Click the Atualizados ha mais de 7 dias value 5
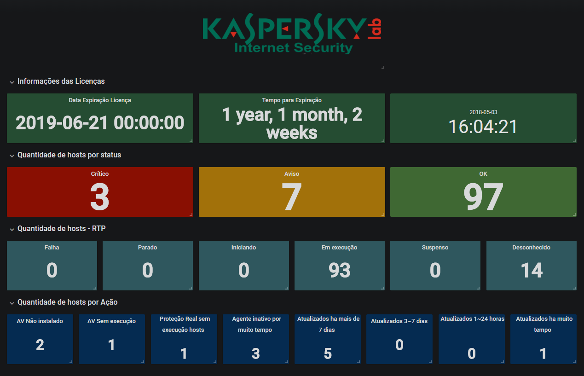 coord(328,353)
